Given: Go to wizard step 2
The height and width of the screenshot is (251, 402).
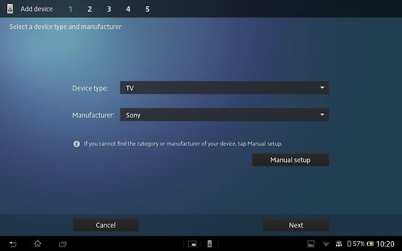Looking at the screenshot, I should coord(89,9).
